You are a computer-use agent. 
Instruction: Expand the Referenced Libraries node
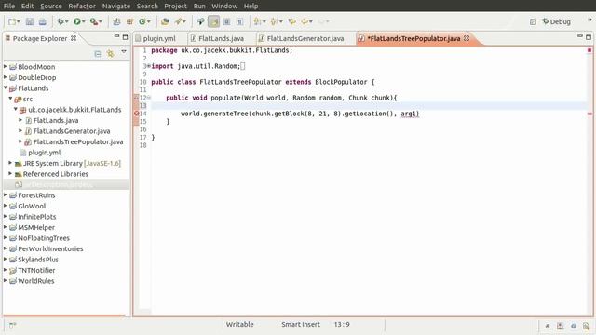(10, 173)
